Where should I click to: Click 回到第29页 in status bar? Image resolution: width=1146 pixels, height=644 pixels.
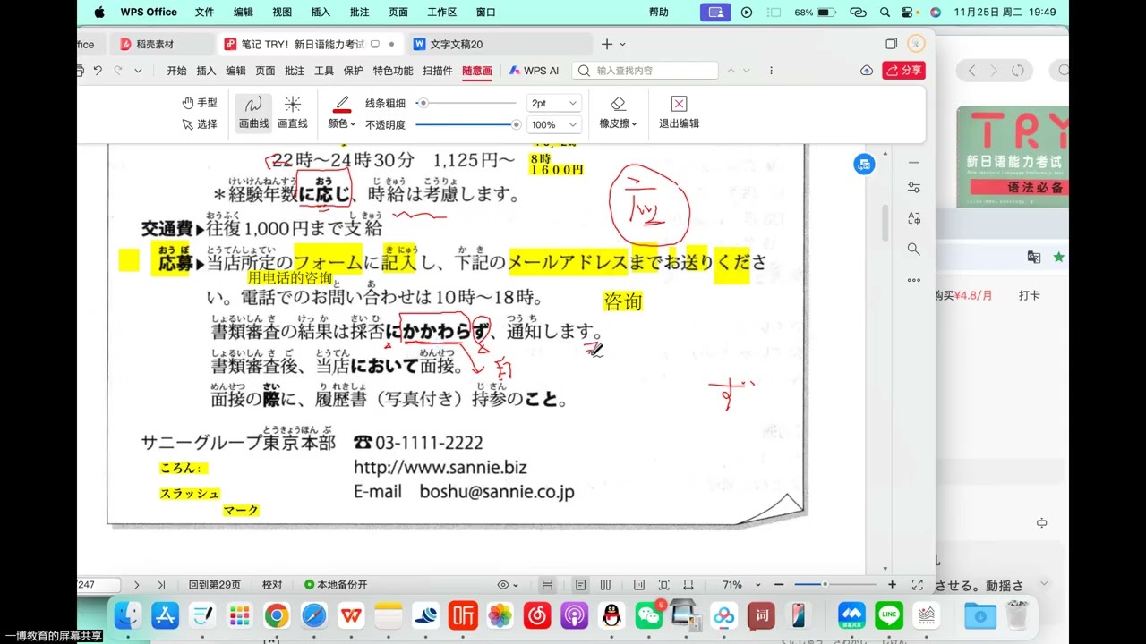(x=215, y=585)
